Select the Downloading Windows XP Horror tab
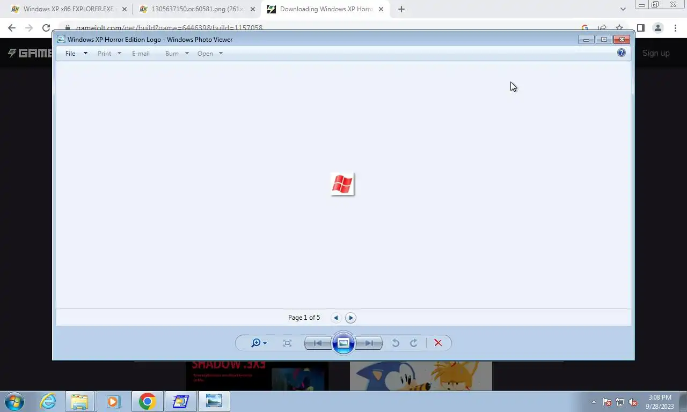Screen dimensions: 687x412 325,9
